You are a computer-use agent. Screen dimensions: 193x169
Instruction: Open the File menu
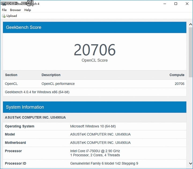click(4, 10)
